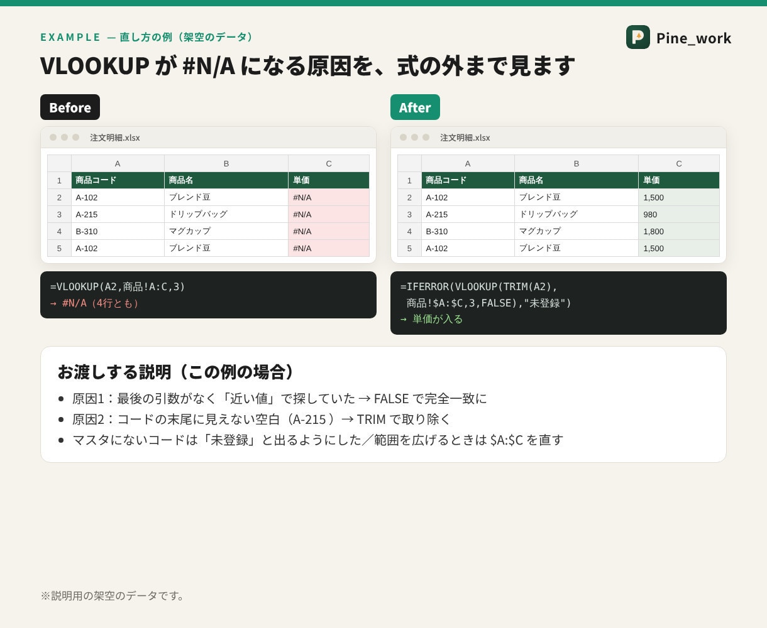Select row 3 header in Before sheet
Image resolution: width=767 pixels, height=628 pixels.
[59, 214]
